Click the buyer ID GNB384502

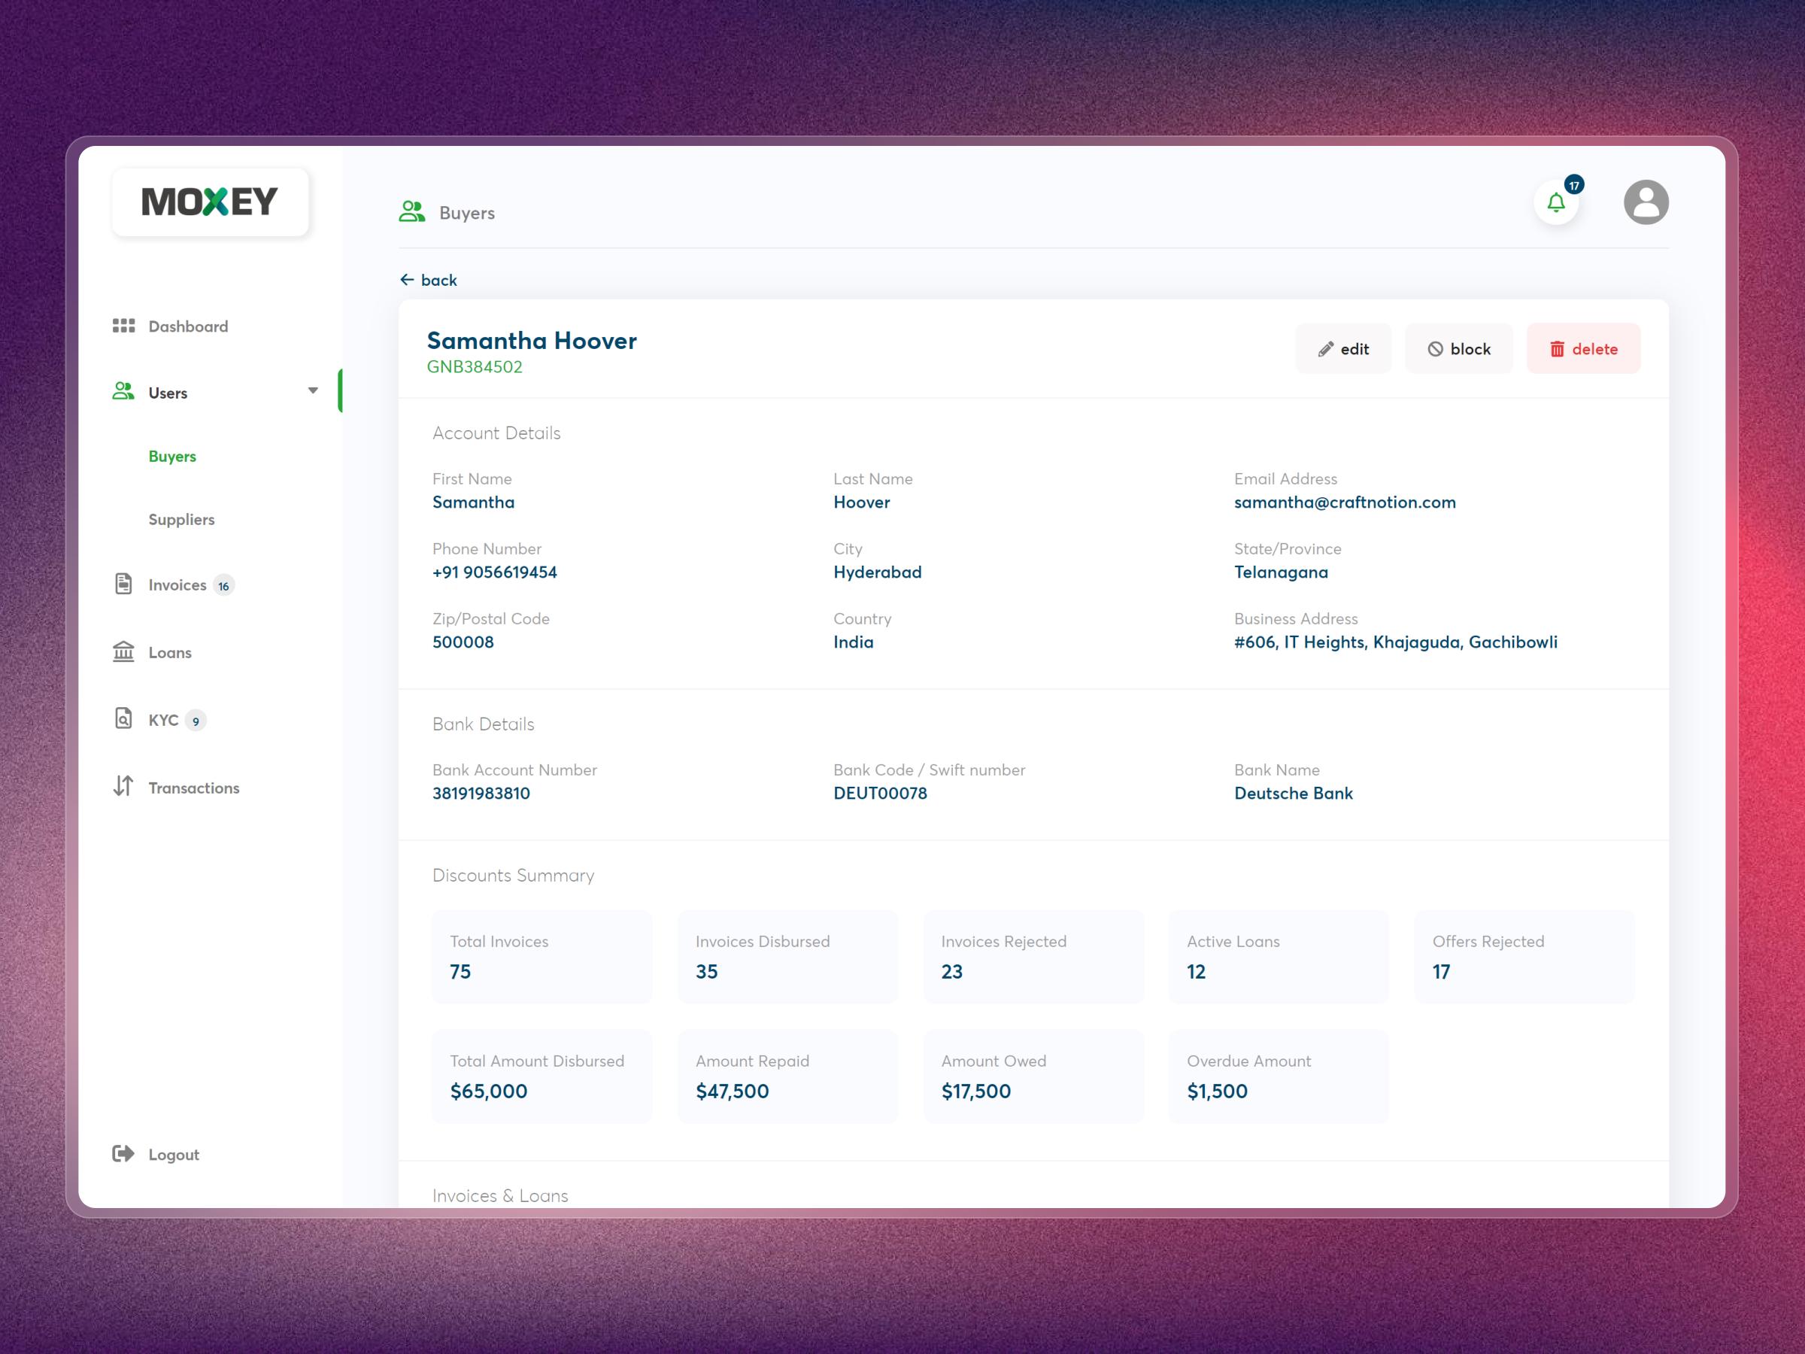pyautogui.click(x=475, y=366)
